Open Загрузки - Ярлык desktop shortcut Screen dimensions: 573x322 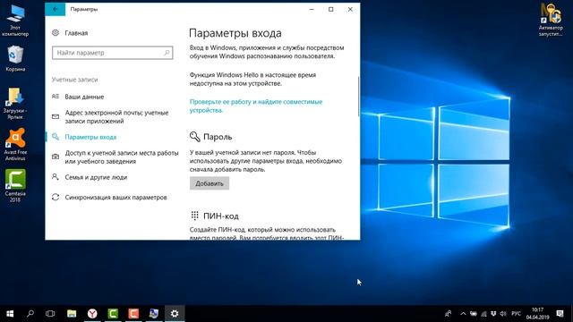point(15,104)
